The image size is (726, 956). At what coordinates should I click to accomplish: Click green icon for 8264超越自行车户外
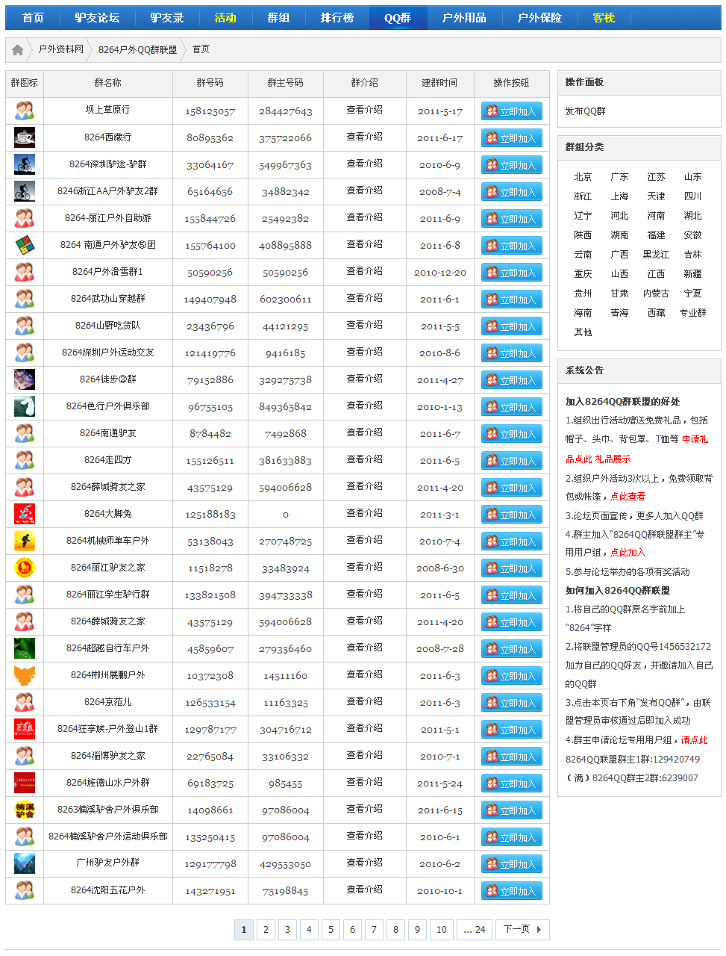pyautogui.click(x=25, y=648)
